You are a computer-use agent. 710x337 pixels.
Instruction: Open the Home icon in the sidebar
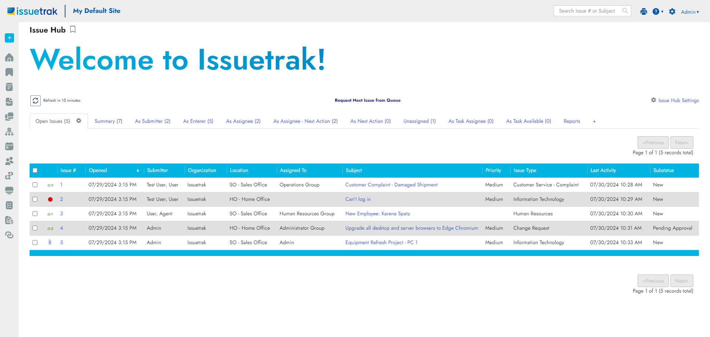click(9, 57)
